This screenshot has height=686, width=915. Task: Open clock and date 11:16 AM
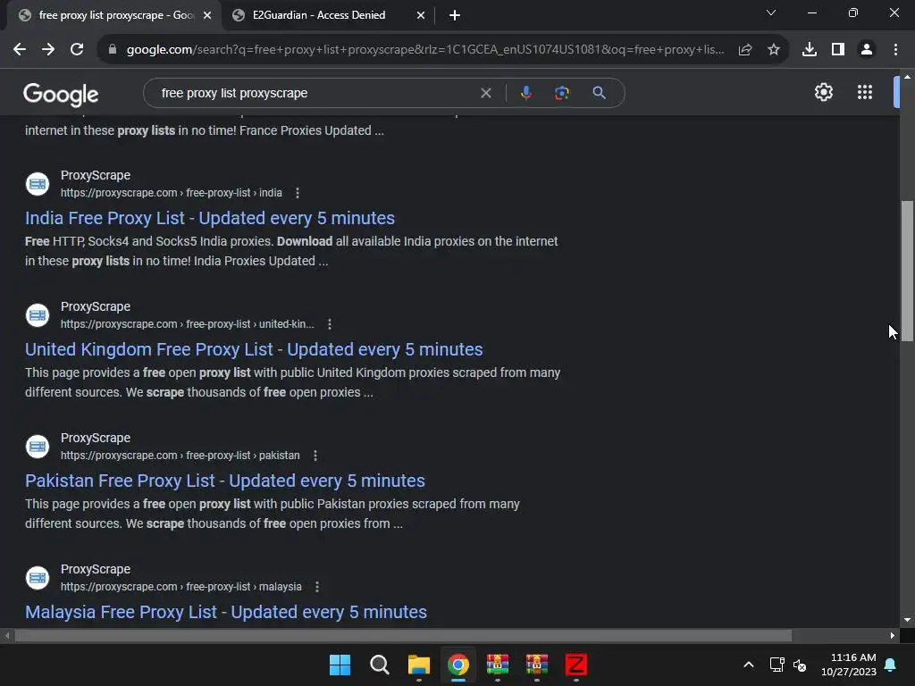pyautogui.click(x=849, y=665)
